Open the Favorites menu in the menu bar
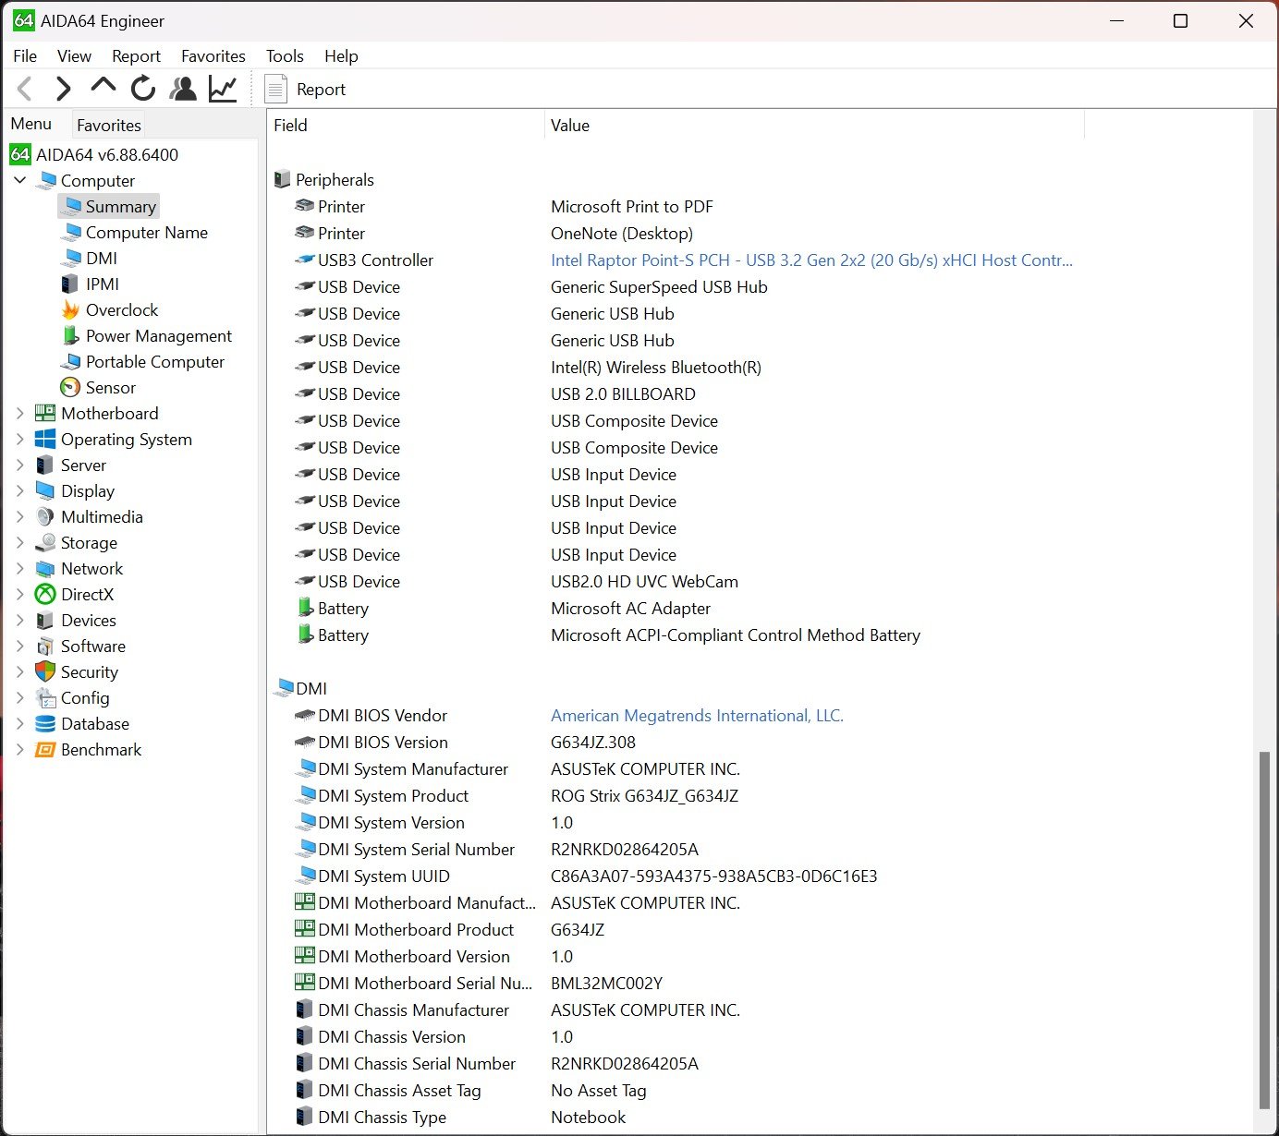The image size is (1279, 1136). coord(213,56)
